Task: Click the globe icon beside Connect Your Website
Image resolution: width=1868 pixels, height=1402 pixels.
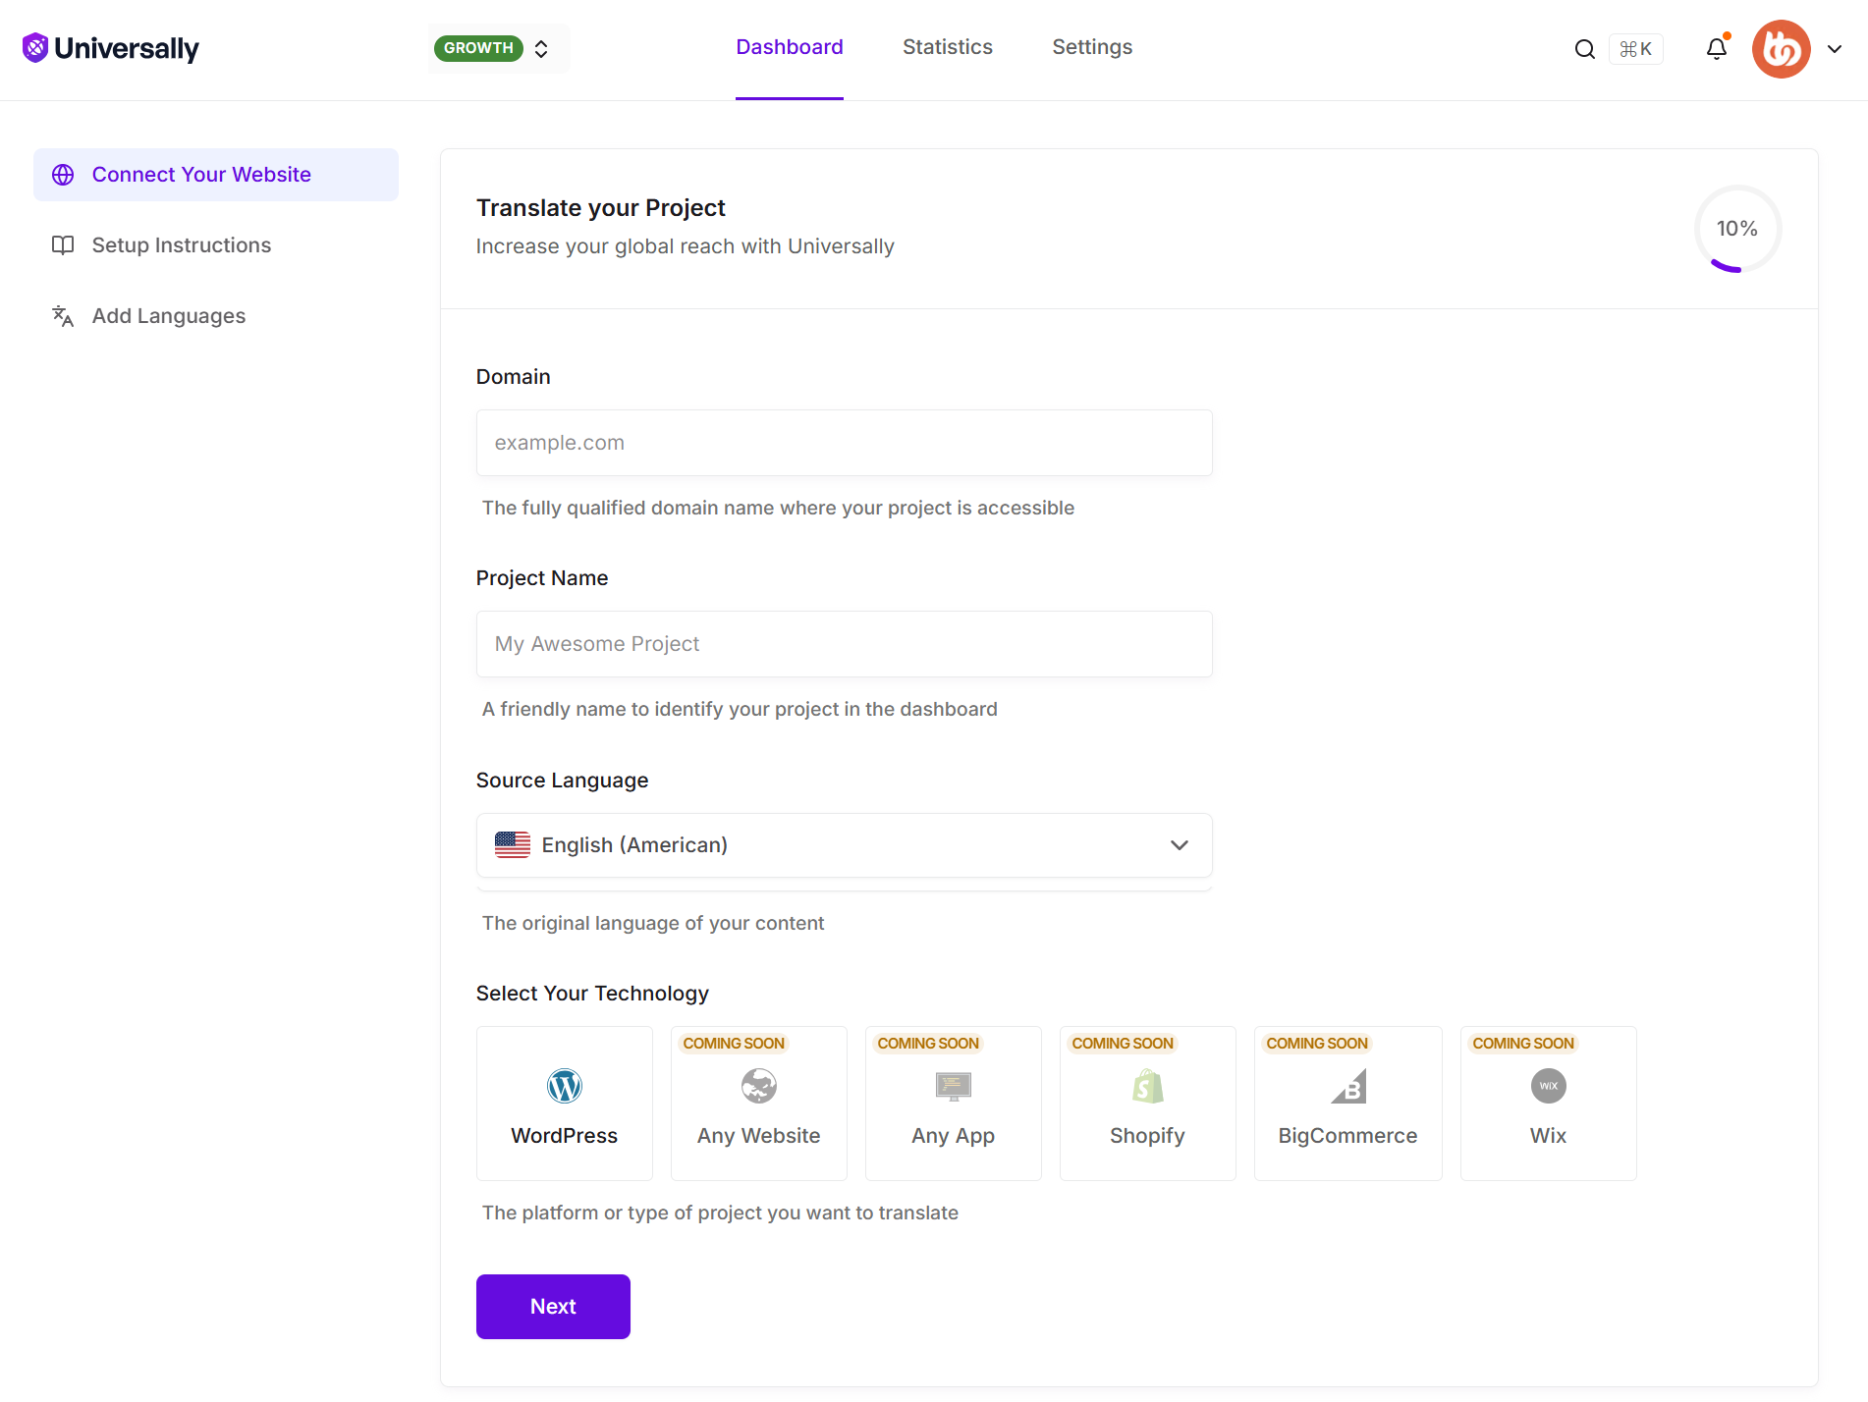Action: (x=63, y=175)
